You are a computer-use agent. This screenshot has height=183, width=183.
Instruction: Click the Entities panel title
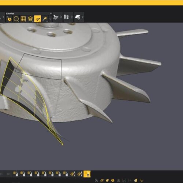10,14
